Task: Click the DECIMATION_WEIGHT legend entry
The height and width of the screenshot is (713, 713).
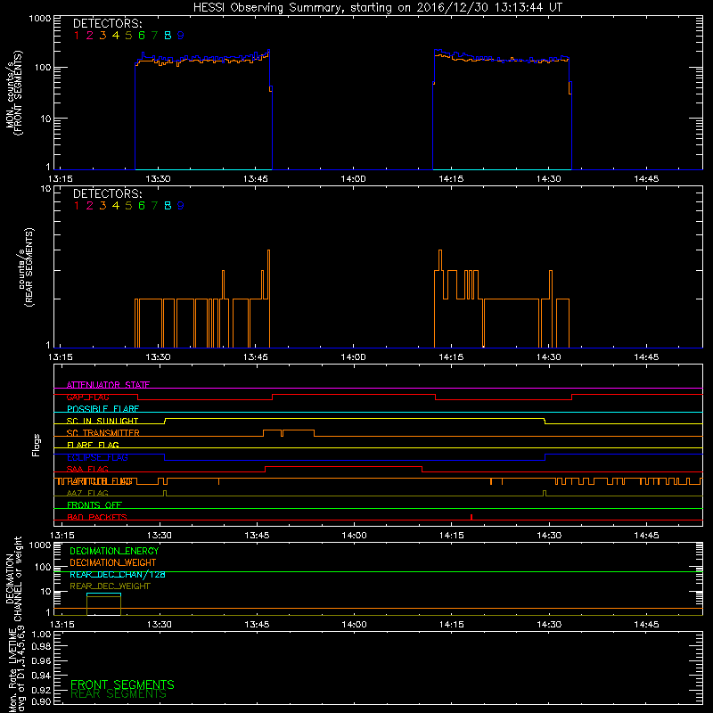Action: [x=113, y=563]
